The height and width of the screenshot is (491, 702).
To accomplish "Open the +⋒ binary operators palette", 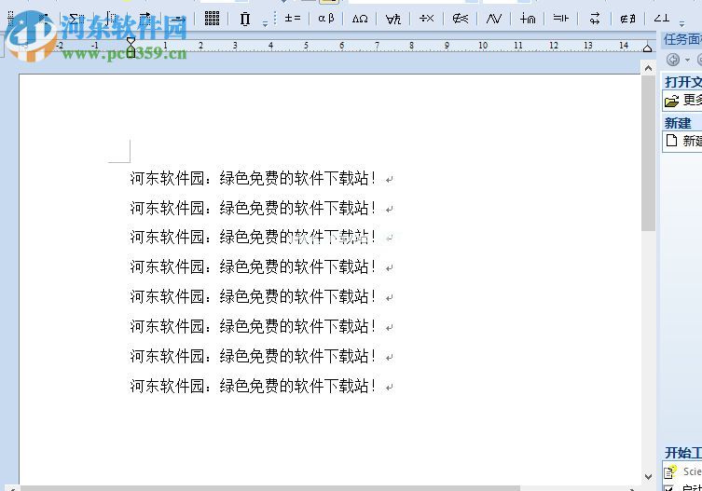I will tap(528, 19).
